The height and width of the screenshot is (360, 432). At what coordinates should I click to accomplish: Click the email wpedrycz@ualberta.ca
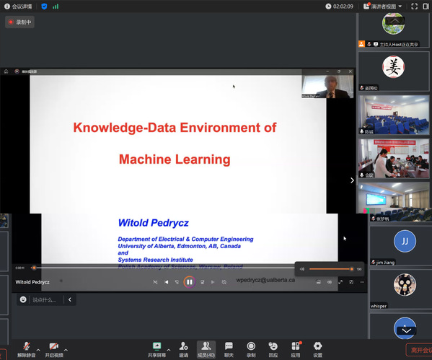(x=265, y=280)
